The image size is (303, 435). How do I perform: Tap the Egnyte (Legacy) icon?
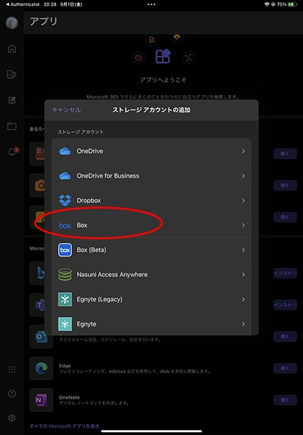pyautogui.click(x=65, y=299)
